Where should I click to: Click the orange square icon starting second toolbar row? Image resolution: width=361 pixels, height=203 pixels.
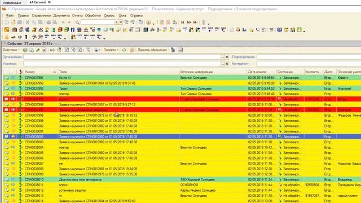tap(7, 30)
